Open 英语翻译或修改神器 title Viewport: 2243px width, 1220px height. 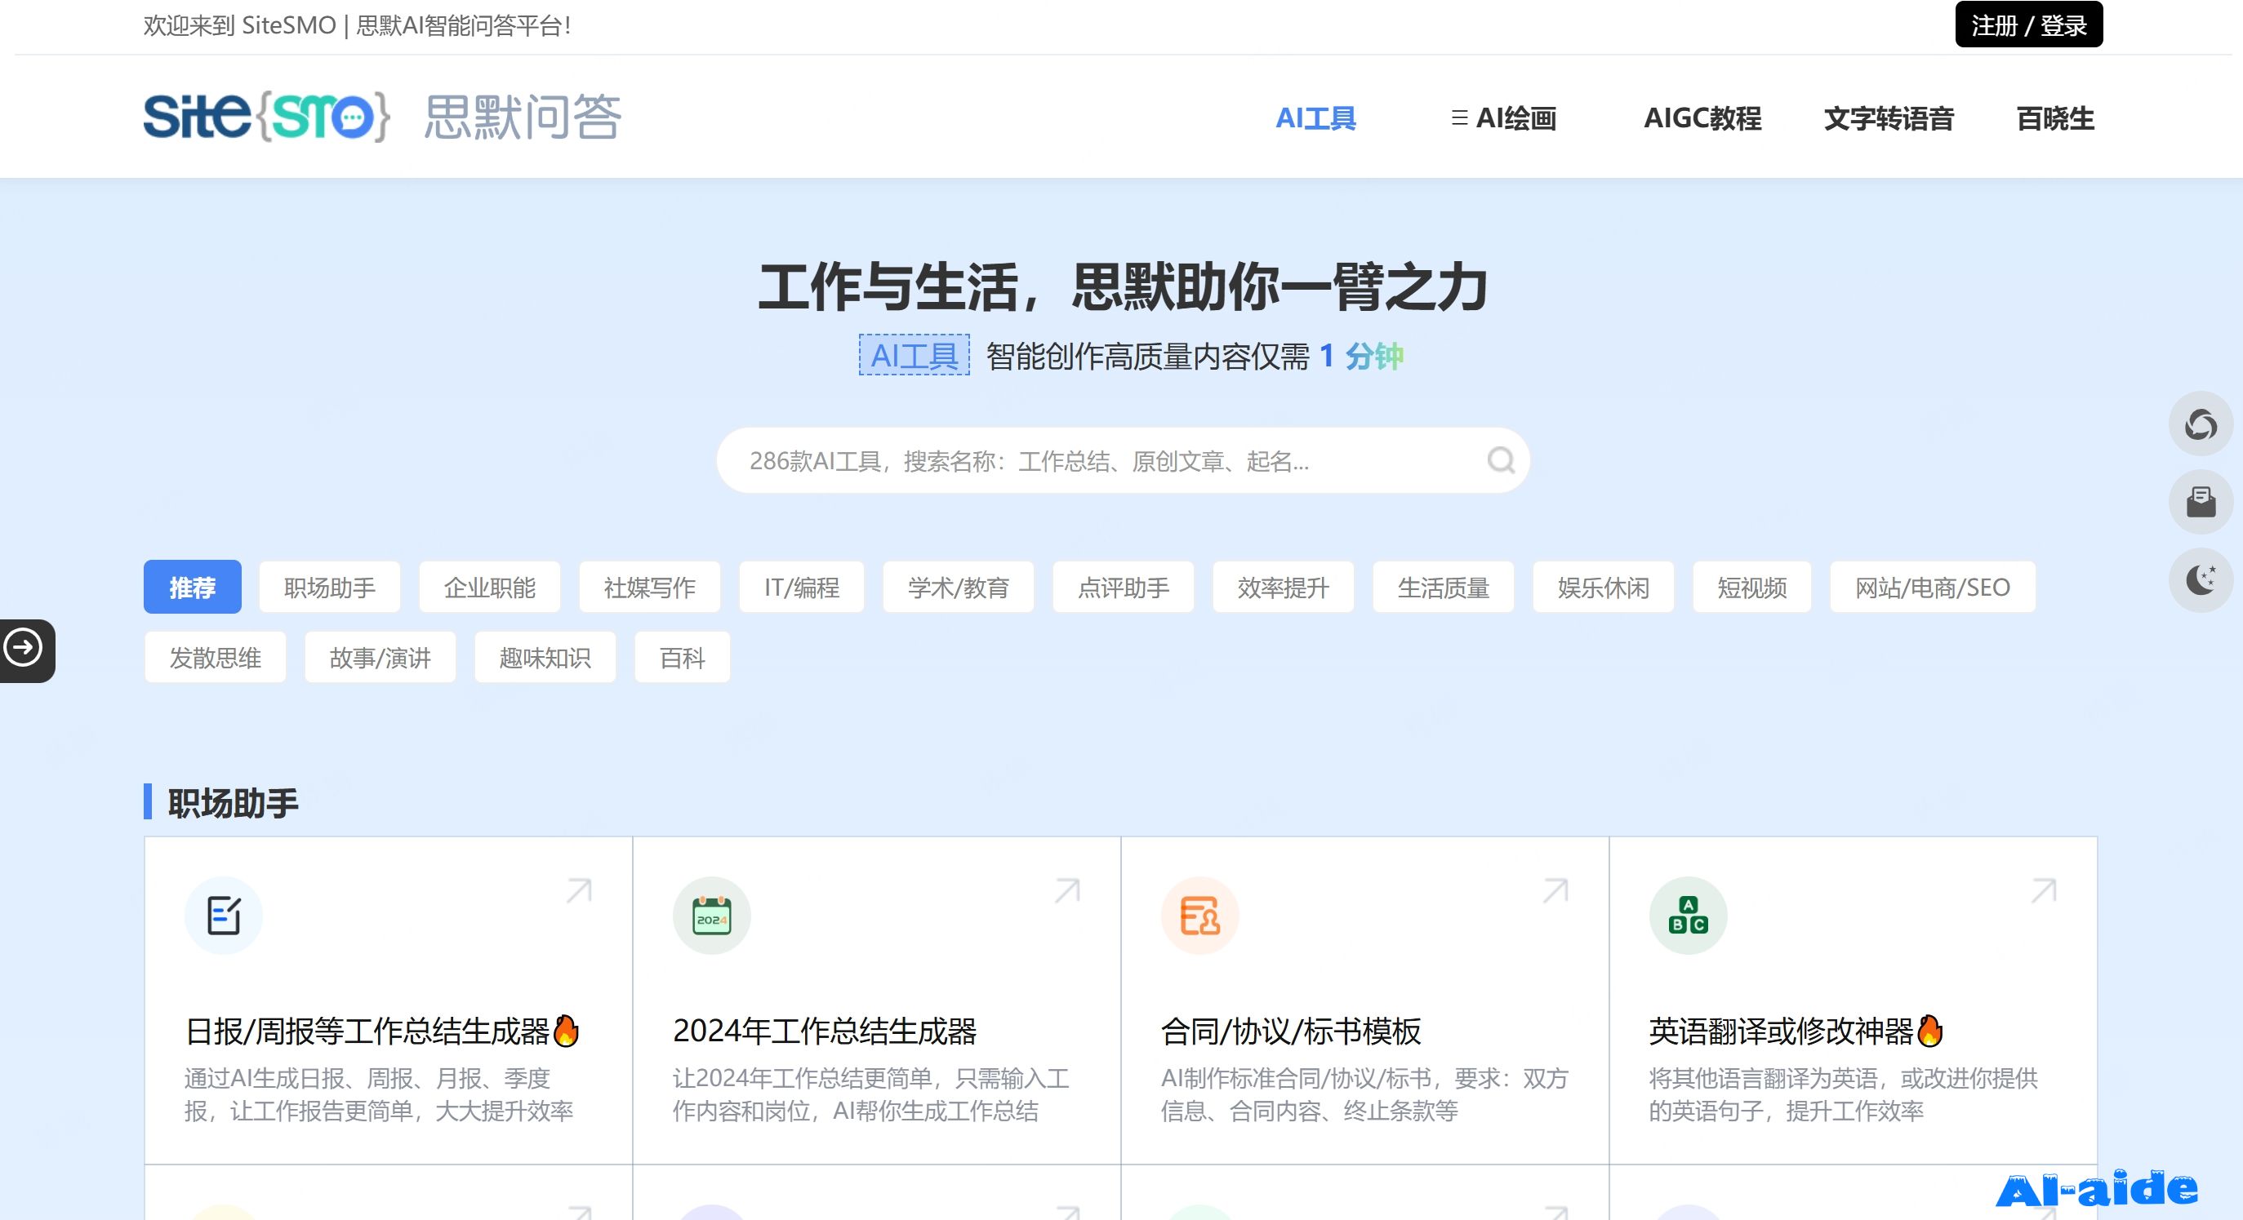point(1796,1031)
